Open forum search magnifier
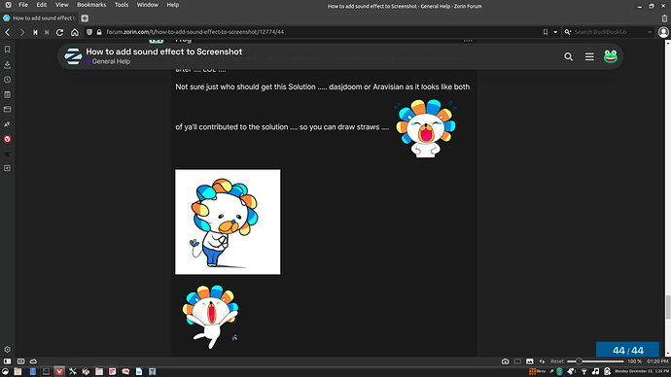Viewport: 671px width, 377px height. click(x=568, y=57)
